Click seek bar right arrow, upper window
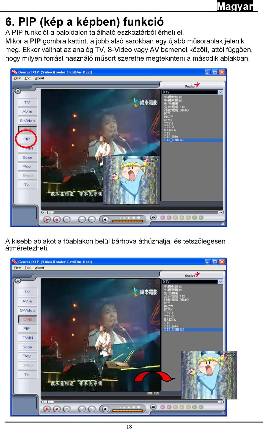This screenshot has width=264, height=429. point(221,212)
